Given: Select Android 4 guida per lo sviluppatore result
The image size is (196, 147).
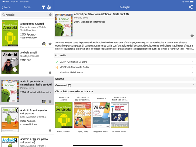Looking at the screenshot, I should pyautogui.click(x=27, y=141).
